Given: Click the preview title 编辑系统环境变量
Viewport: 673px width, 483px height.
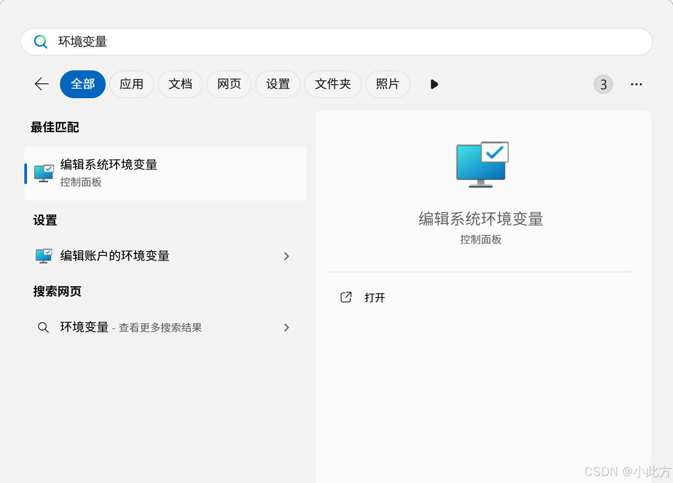Looking at the screenshot, I should click(481, 219).
